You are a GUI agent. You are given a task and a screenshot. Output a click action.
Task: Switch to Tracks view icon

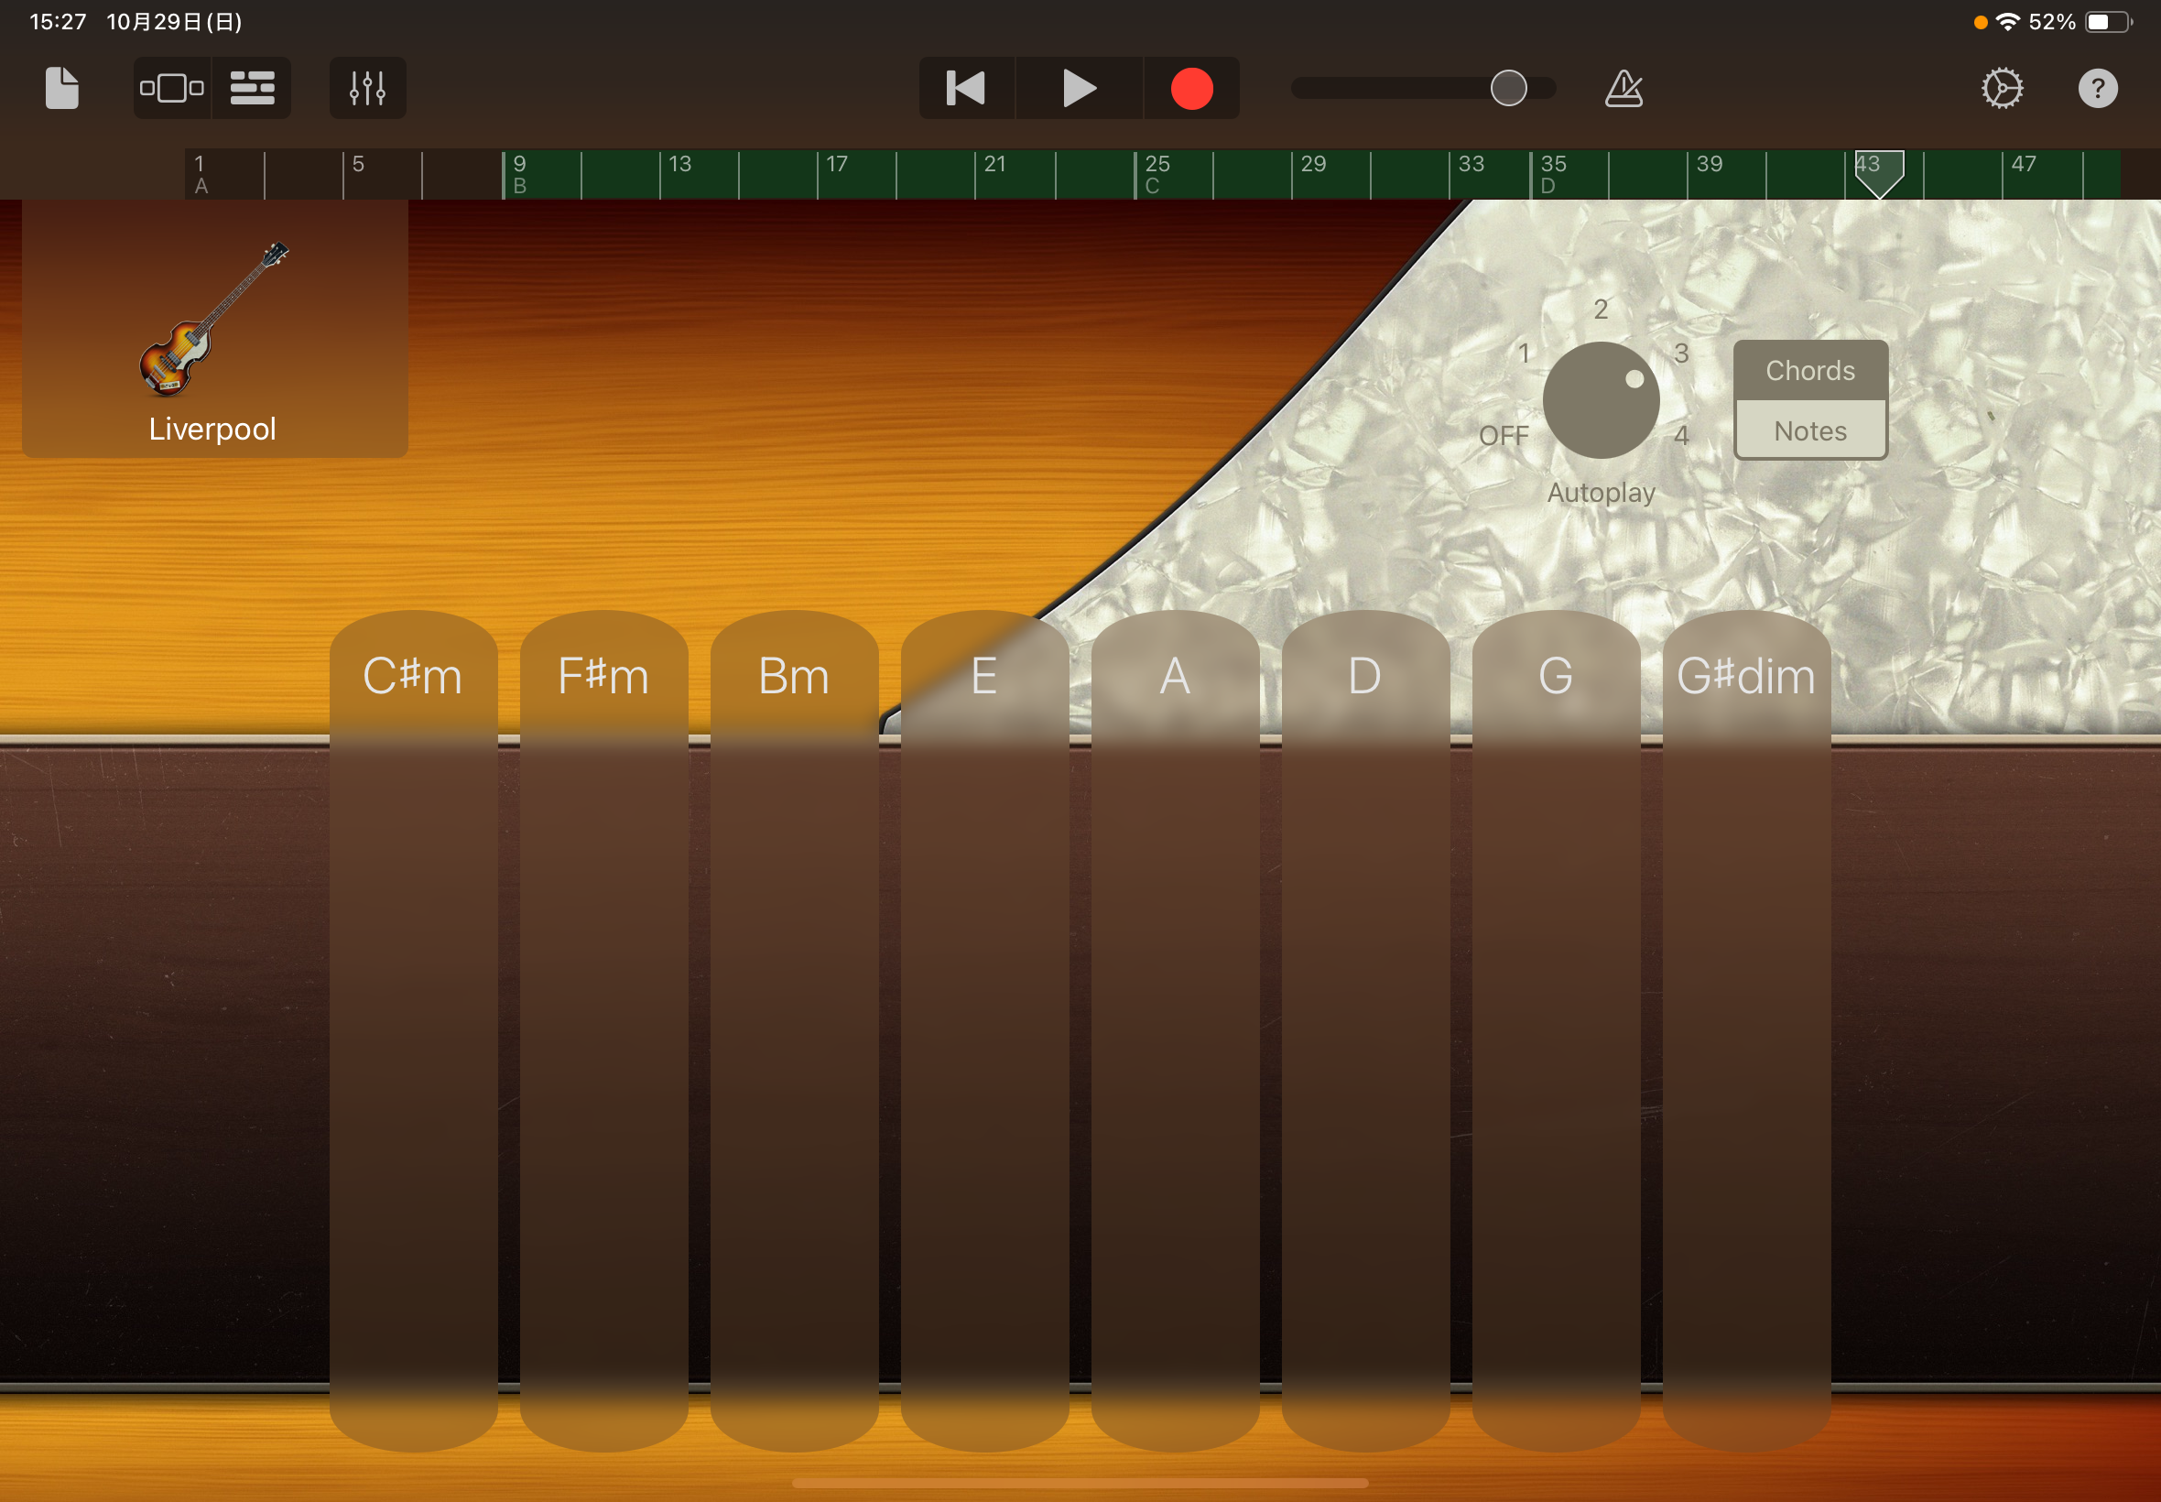pos(252,89)
